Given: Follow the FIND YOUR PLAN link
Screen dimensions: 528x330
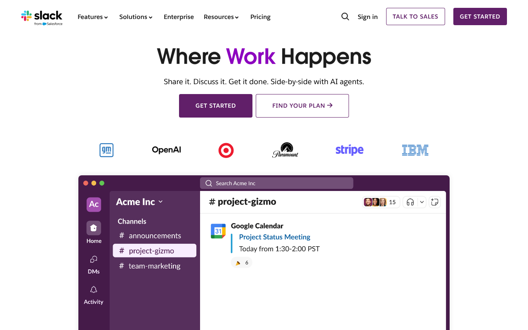Looking at the screenshot, I should (x=302, y=106).
